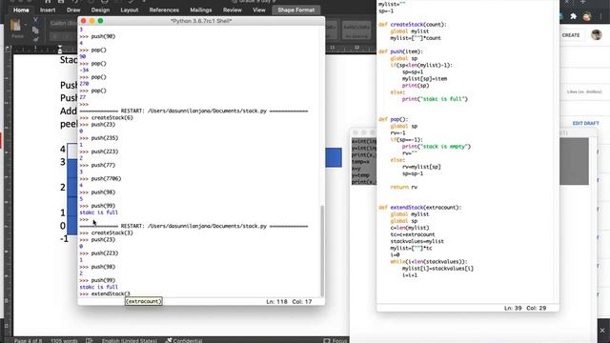Click the CREATE button in the browser page
This screenshot has height=343, width=610.
click(571, 35)
